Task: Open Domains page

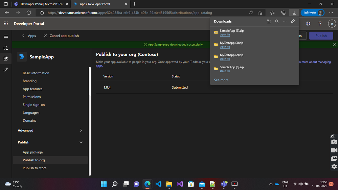Action: coord(29,120)
